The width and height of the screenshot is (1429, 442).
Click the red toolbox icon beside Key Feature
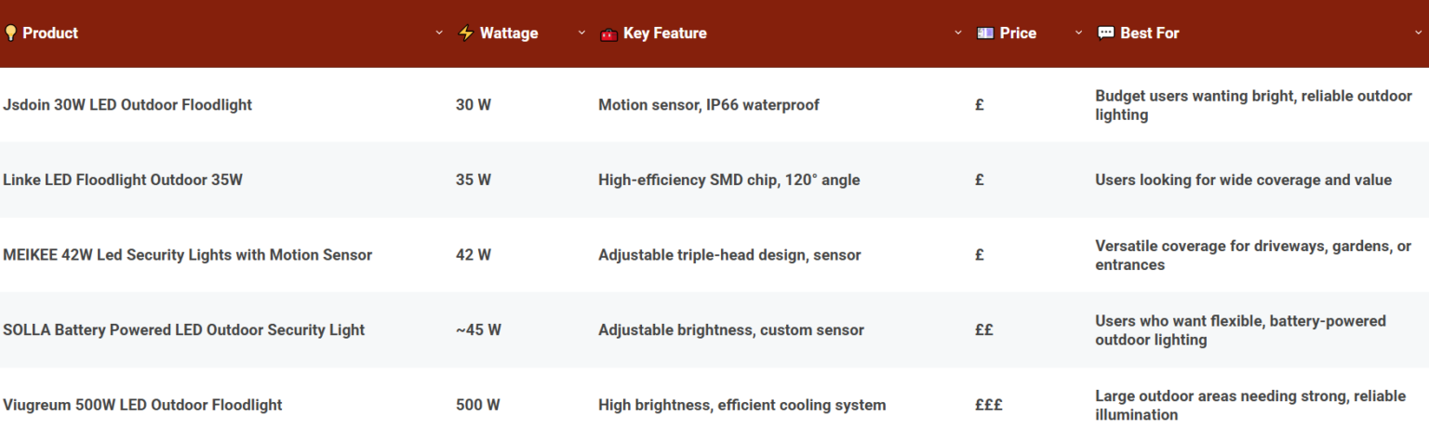pyautogui.click(x=609, y=33)
